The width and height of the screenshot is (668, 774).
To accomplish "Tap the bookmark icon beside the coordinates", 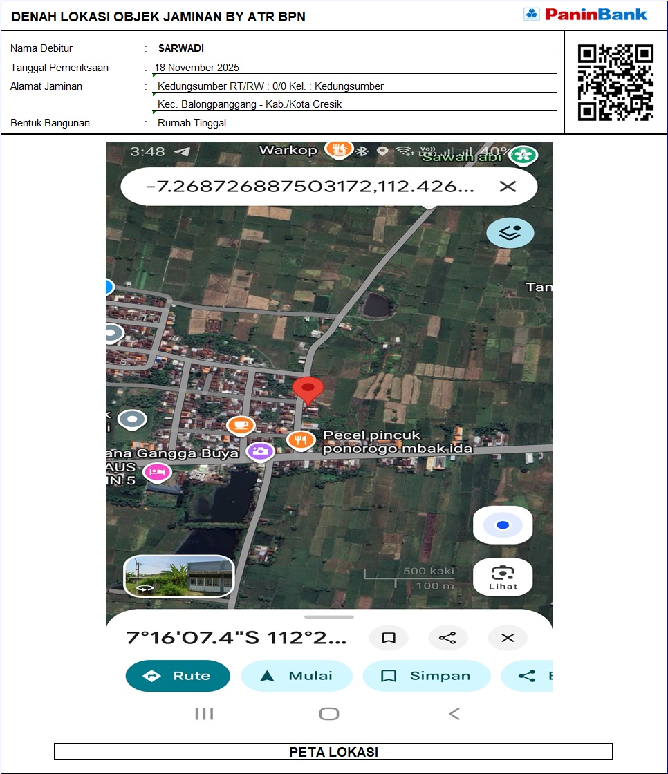I will 389,638.
